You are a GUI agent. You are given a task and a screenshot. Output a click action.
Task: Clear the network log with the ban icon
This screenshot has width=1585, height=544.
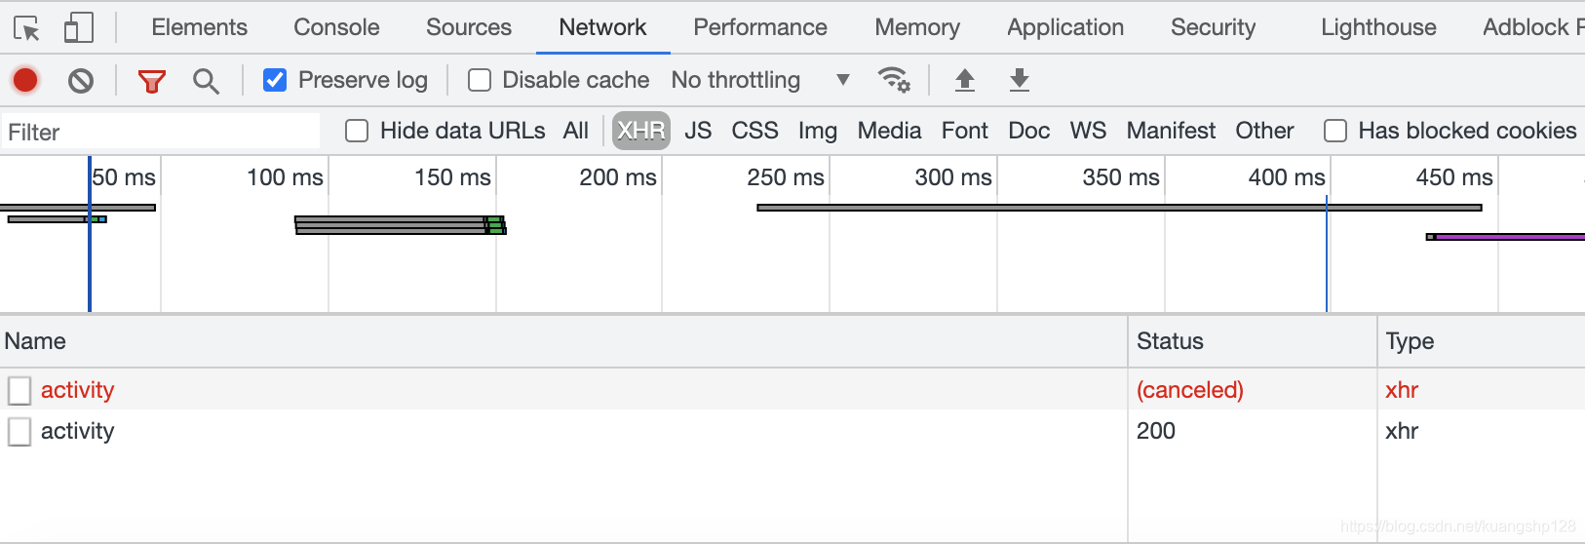click(x=81, y=80)
